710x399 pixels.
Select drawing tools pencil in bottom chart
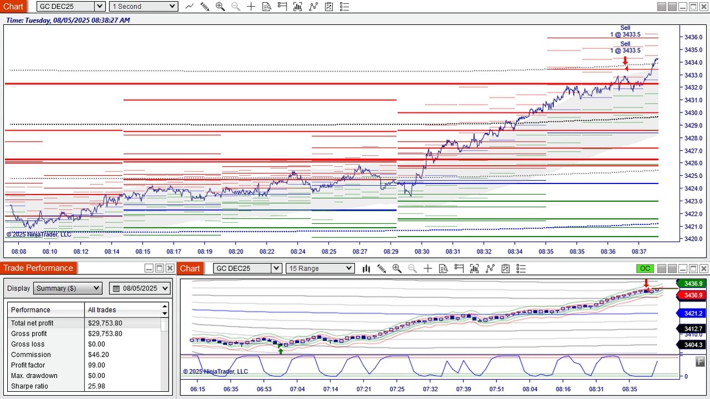pos(382,268)
